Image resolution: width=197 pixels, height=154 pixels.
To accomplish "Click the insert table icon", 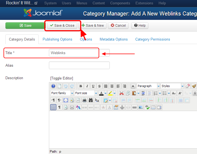I will tap(106, 100).
